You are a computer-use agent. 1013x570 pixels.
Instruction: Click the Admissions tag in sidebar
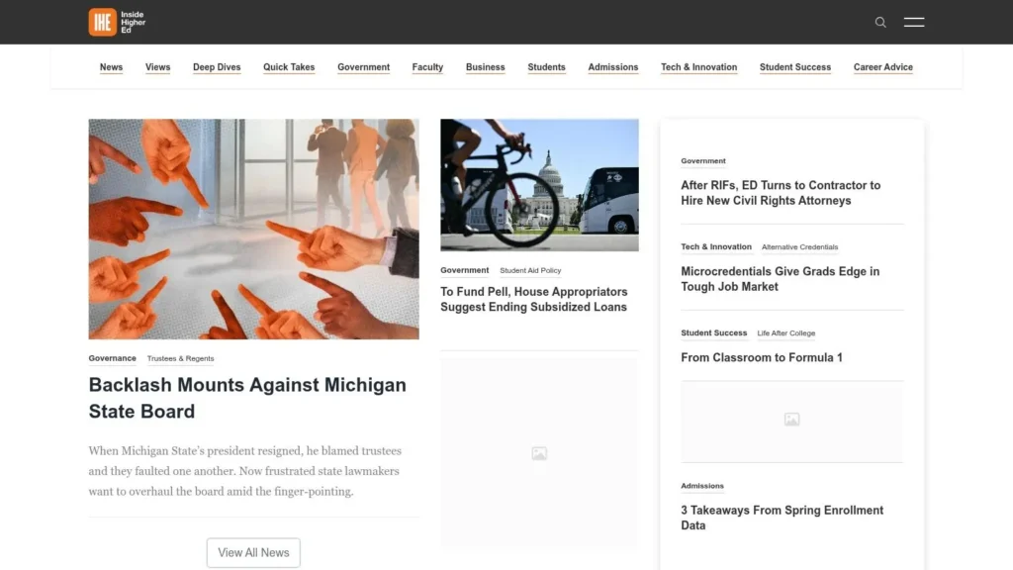point(702,486)
